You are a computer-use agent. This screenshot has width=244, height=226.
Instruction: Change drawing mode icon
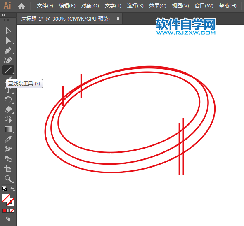click(8, 219)
